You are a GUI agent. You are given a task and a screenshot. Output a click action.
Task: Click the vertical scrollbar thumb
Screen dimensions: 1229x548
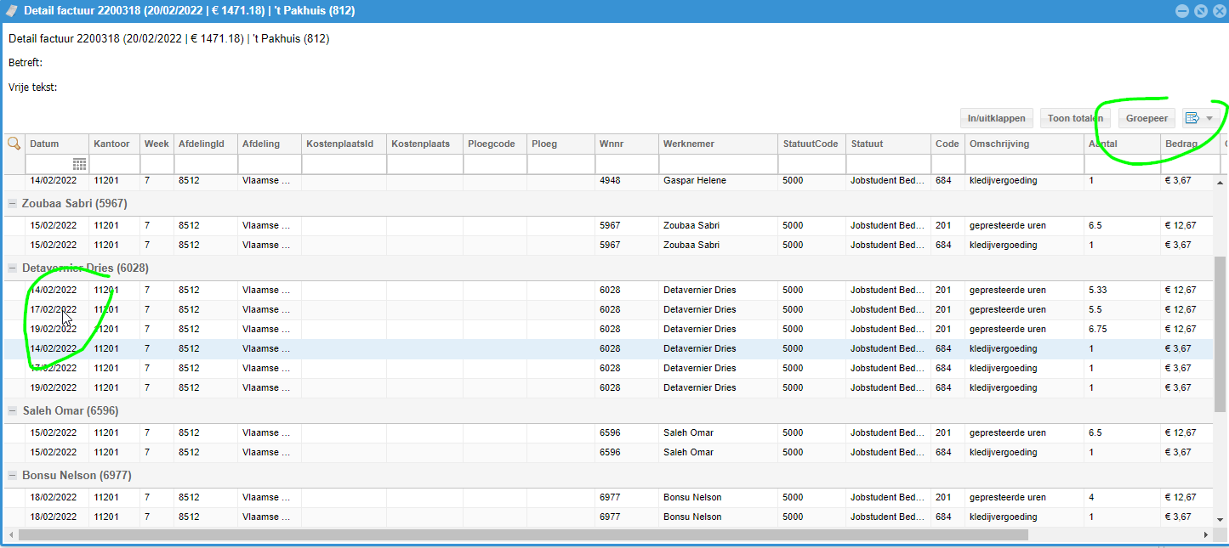click(1220, 336)
